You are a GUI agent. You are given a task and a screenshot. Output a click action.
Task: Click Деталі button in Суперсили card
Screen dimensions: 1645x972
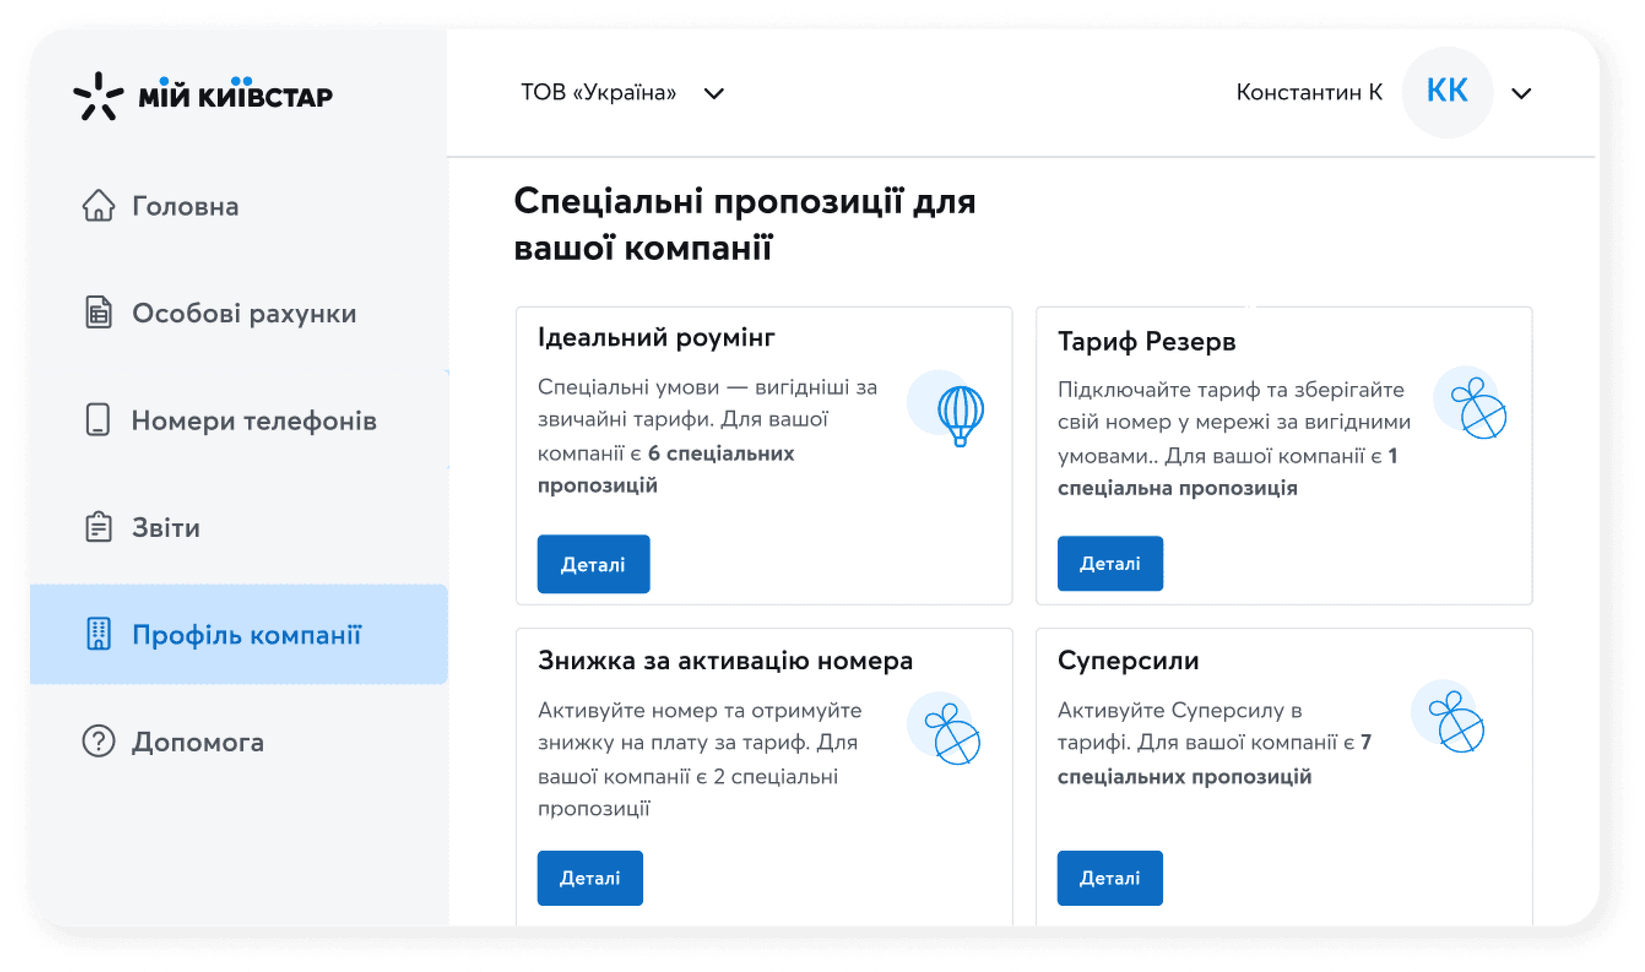tap(1110, 878)
